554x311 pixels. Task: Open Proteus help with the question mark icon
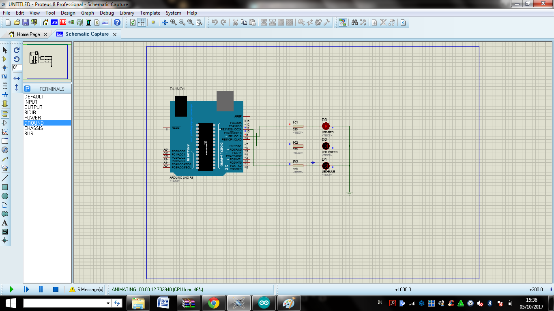(117, 23)
